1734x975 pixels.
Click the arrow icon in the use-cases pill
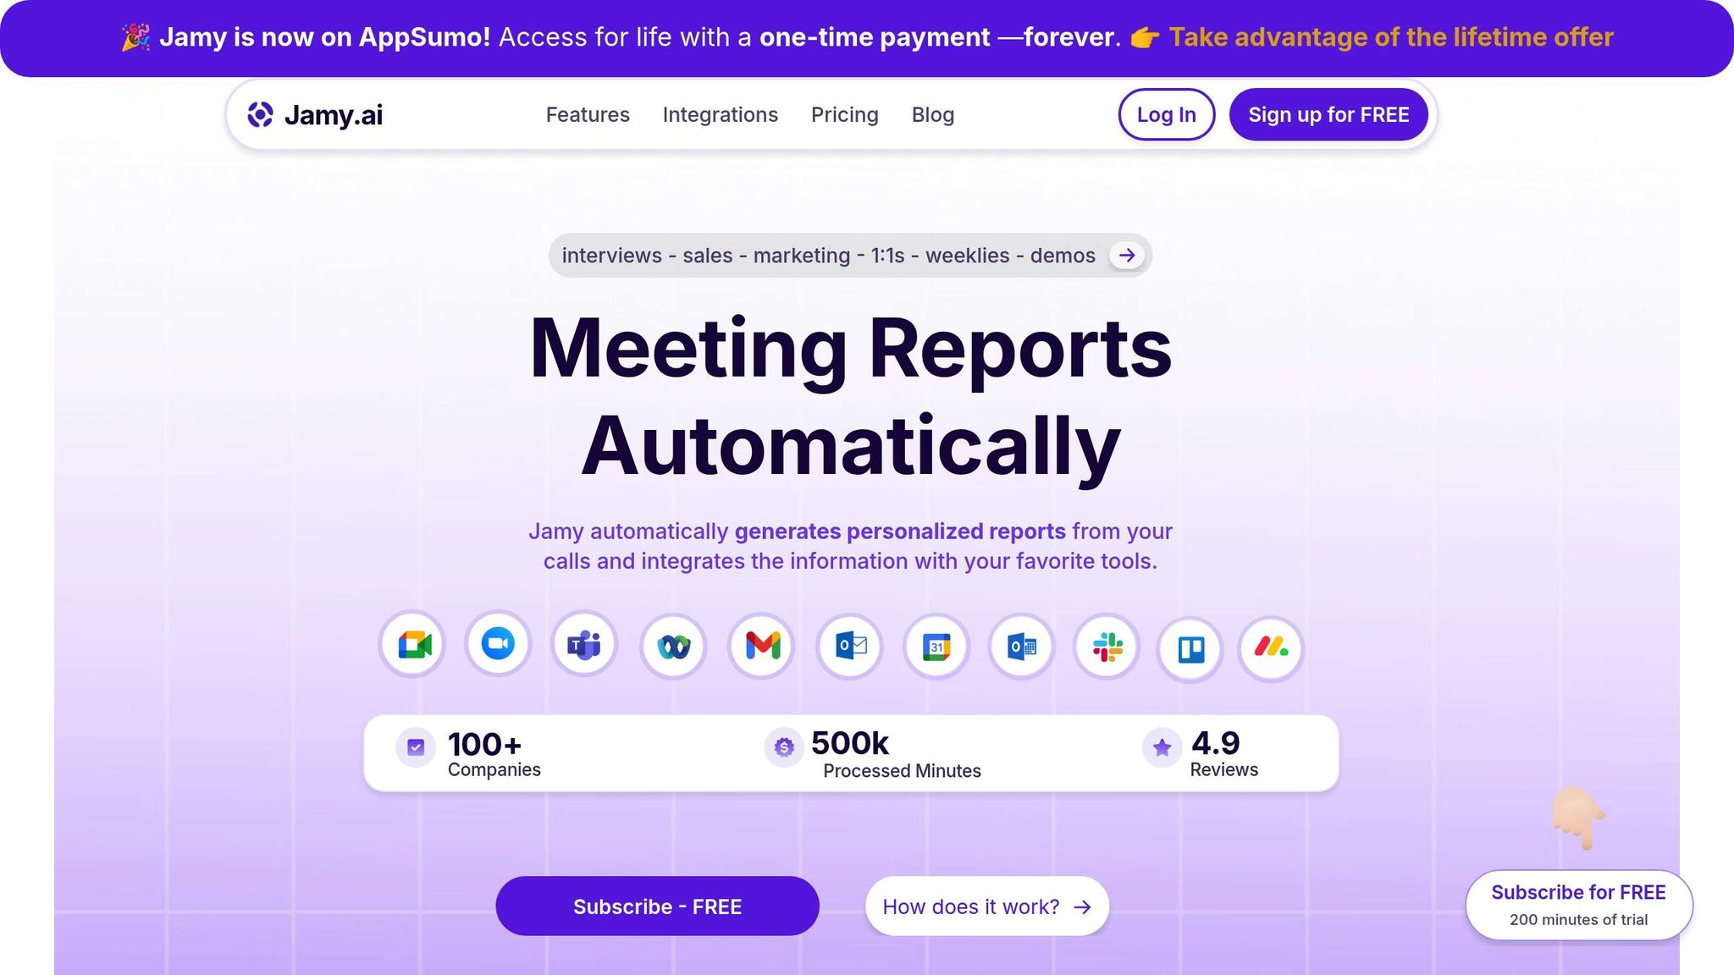tap(1127, 256)
